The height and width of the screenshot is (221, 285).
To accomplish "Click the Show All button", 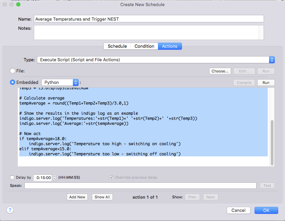I will [102, 197].
